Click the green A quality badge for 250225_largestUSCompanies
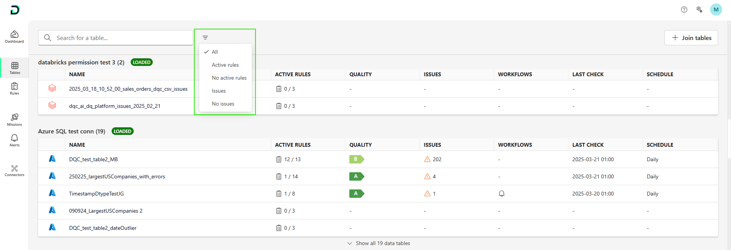This screenshot has height=250, width=731. point(356,176)
